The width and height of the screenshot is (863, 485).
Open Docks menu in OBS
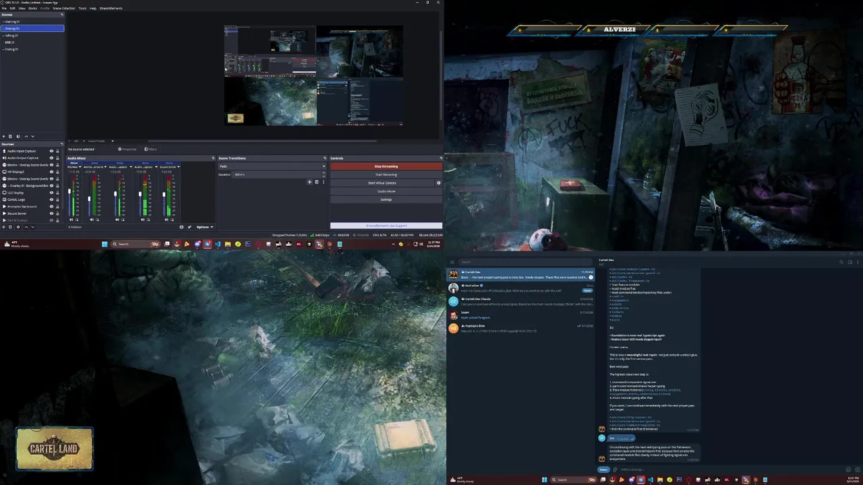[32, 8]
